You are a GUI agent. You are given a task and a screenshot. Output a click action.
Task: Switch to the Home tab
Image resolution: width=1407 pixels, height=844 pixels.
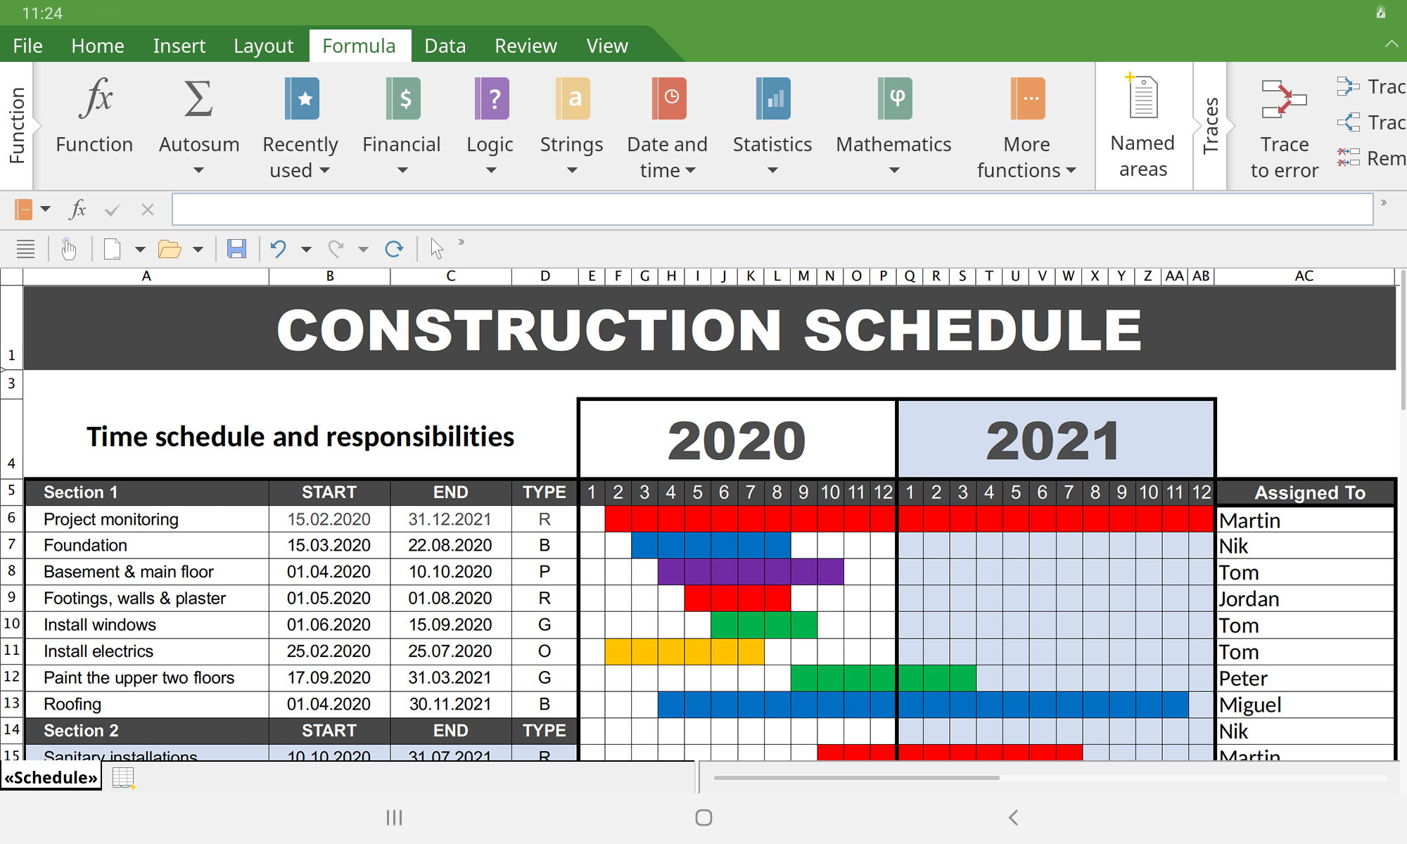coord(98,46)
